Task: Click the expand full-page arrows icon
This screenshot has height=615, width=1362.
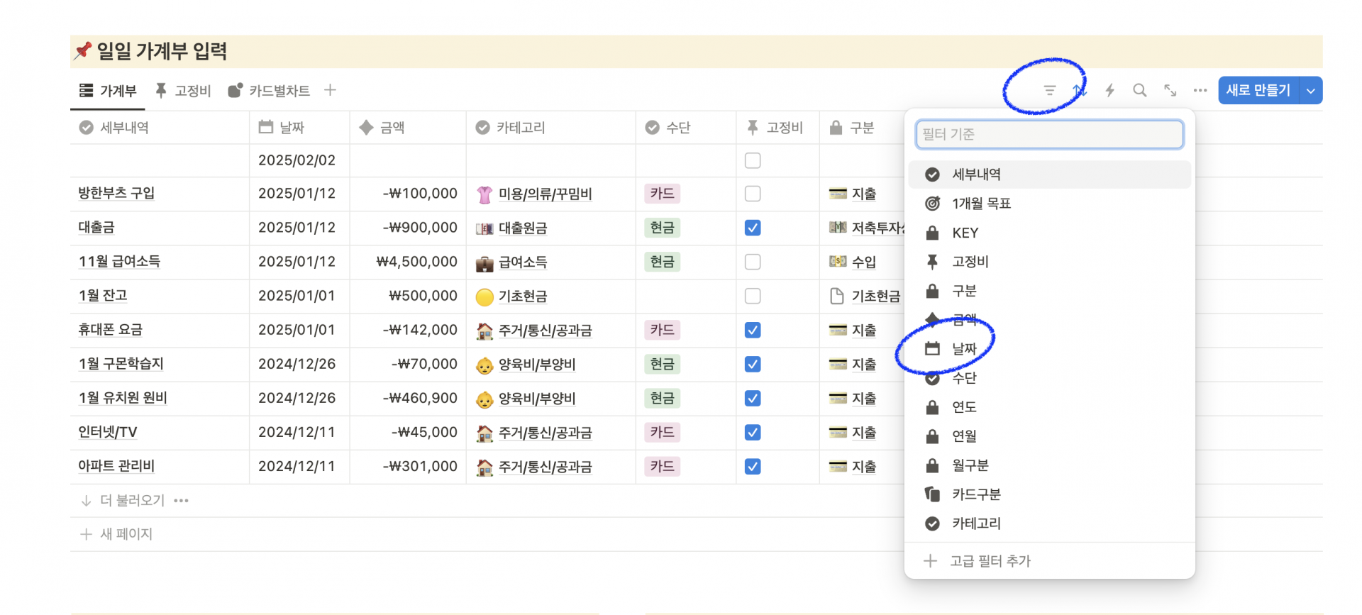Action: click(1170, 90)
